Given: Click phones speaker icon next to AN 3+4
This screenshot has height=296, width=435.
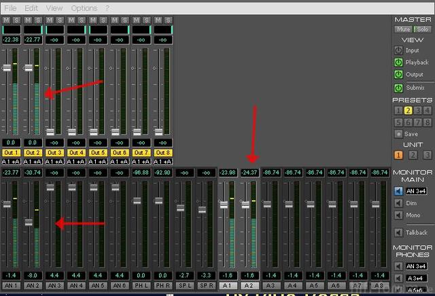Looking at the screenshot, I should [x=398, y=266].
